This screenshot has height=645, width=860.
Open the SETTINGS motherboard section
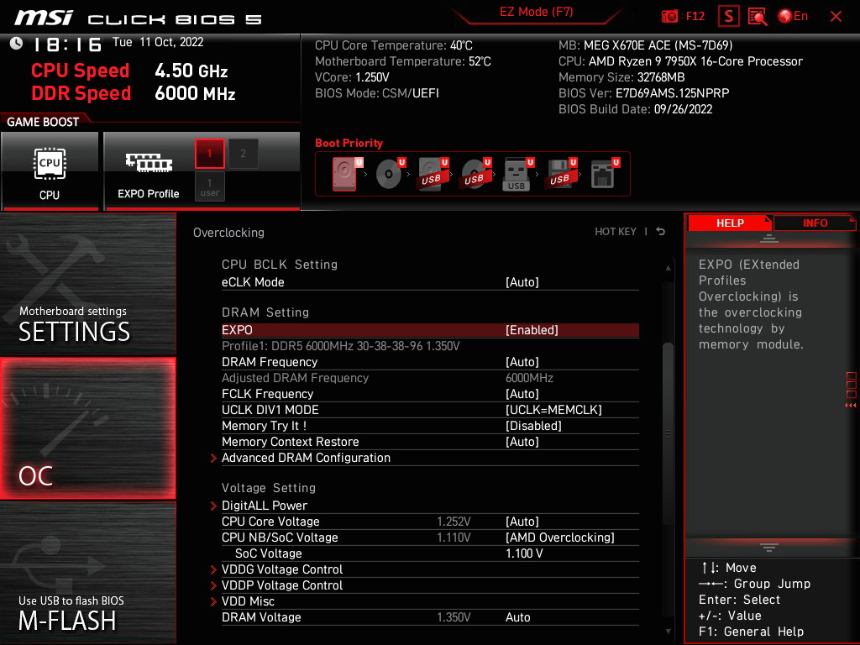[87, 284]
